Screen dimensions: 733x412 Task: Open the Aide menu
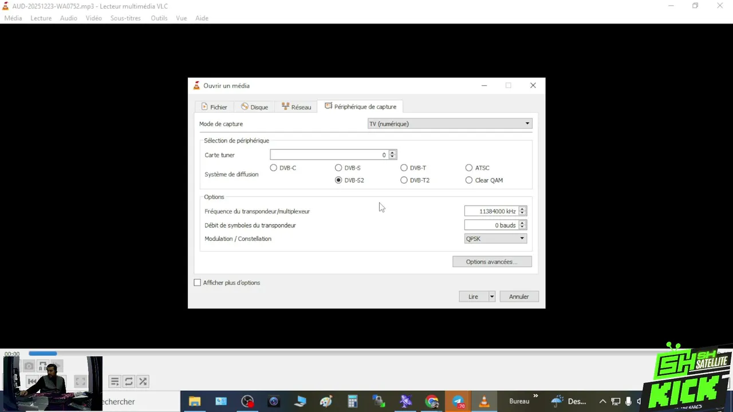tap(202, 18)
